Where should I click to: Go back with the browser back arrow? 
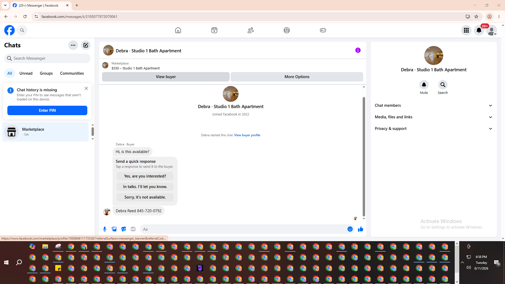click(x=6, y=17)
